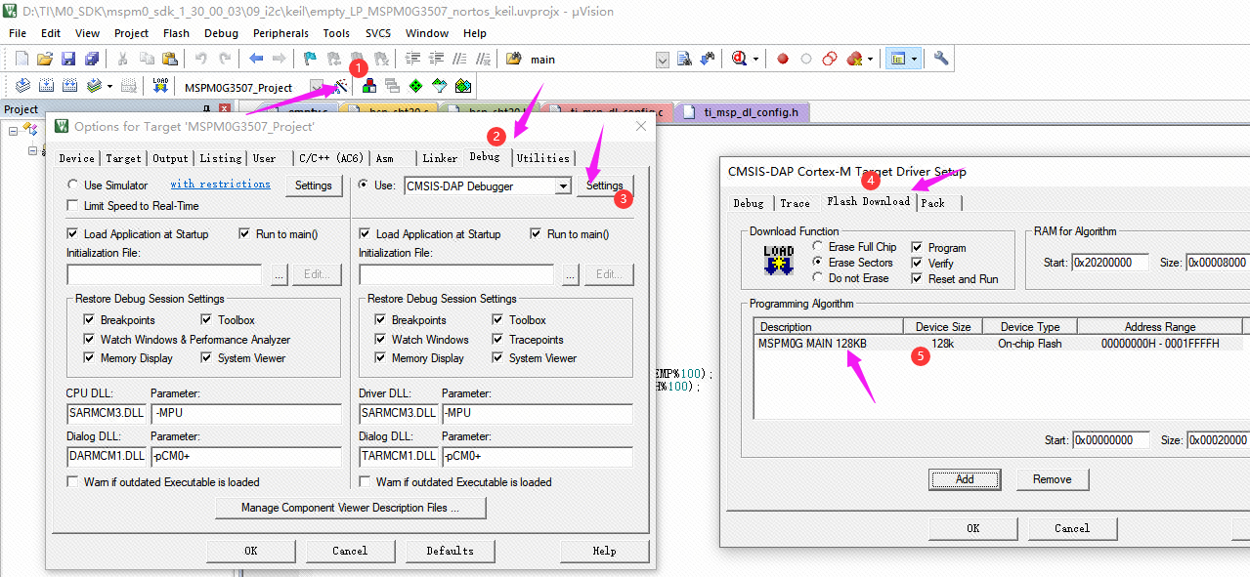Insert a breakpoint using the red dot icon

click(x=783, y=59)
